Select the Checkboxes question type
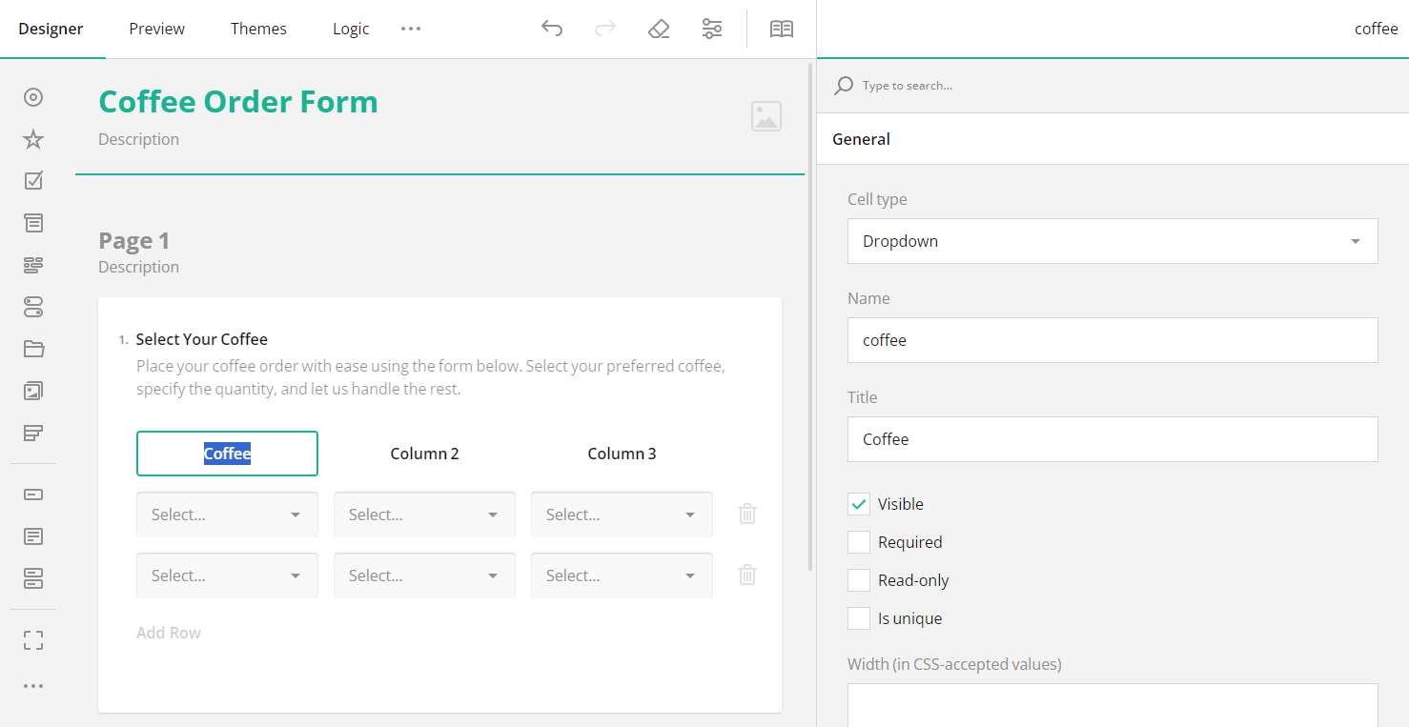 [32, 180]
